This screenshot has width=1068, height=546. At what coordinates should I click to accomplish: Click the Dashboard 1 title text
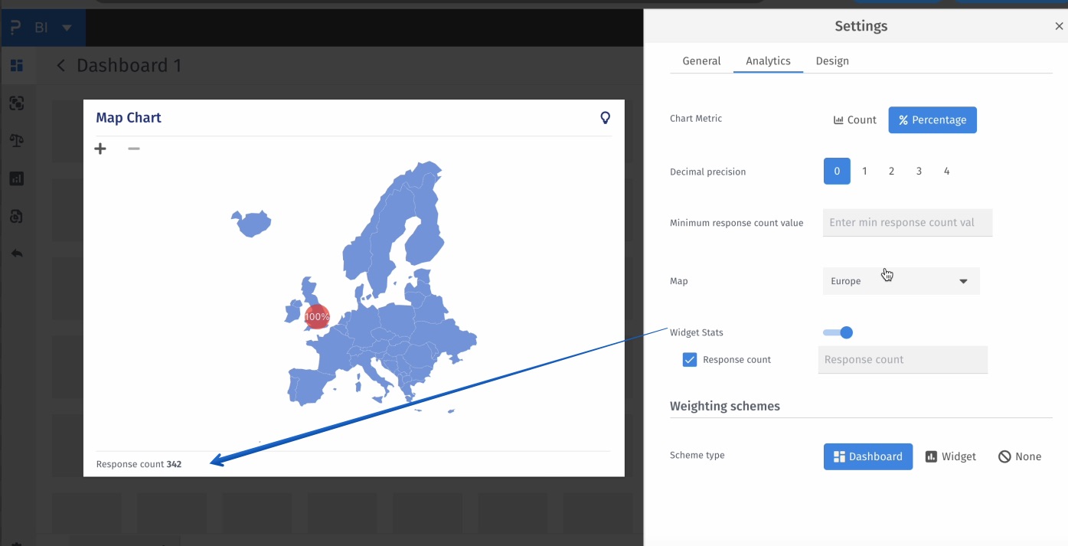(x=129, y=66)
